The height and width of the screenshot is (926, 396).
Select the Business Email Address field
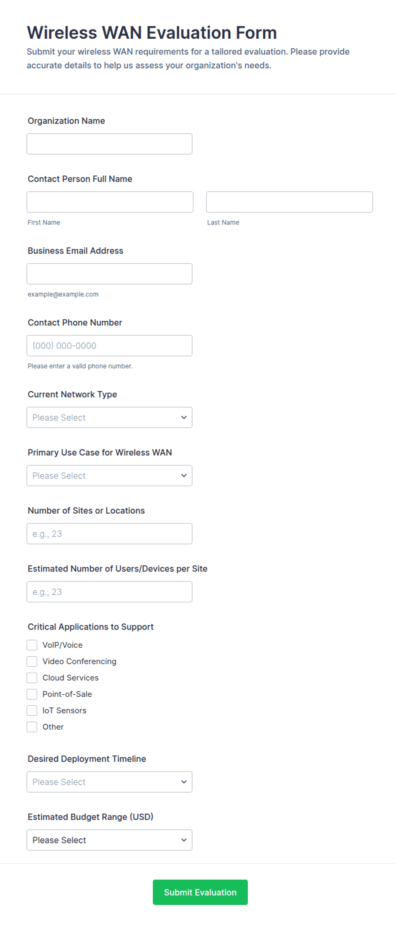[109, 274]
